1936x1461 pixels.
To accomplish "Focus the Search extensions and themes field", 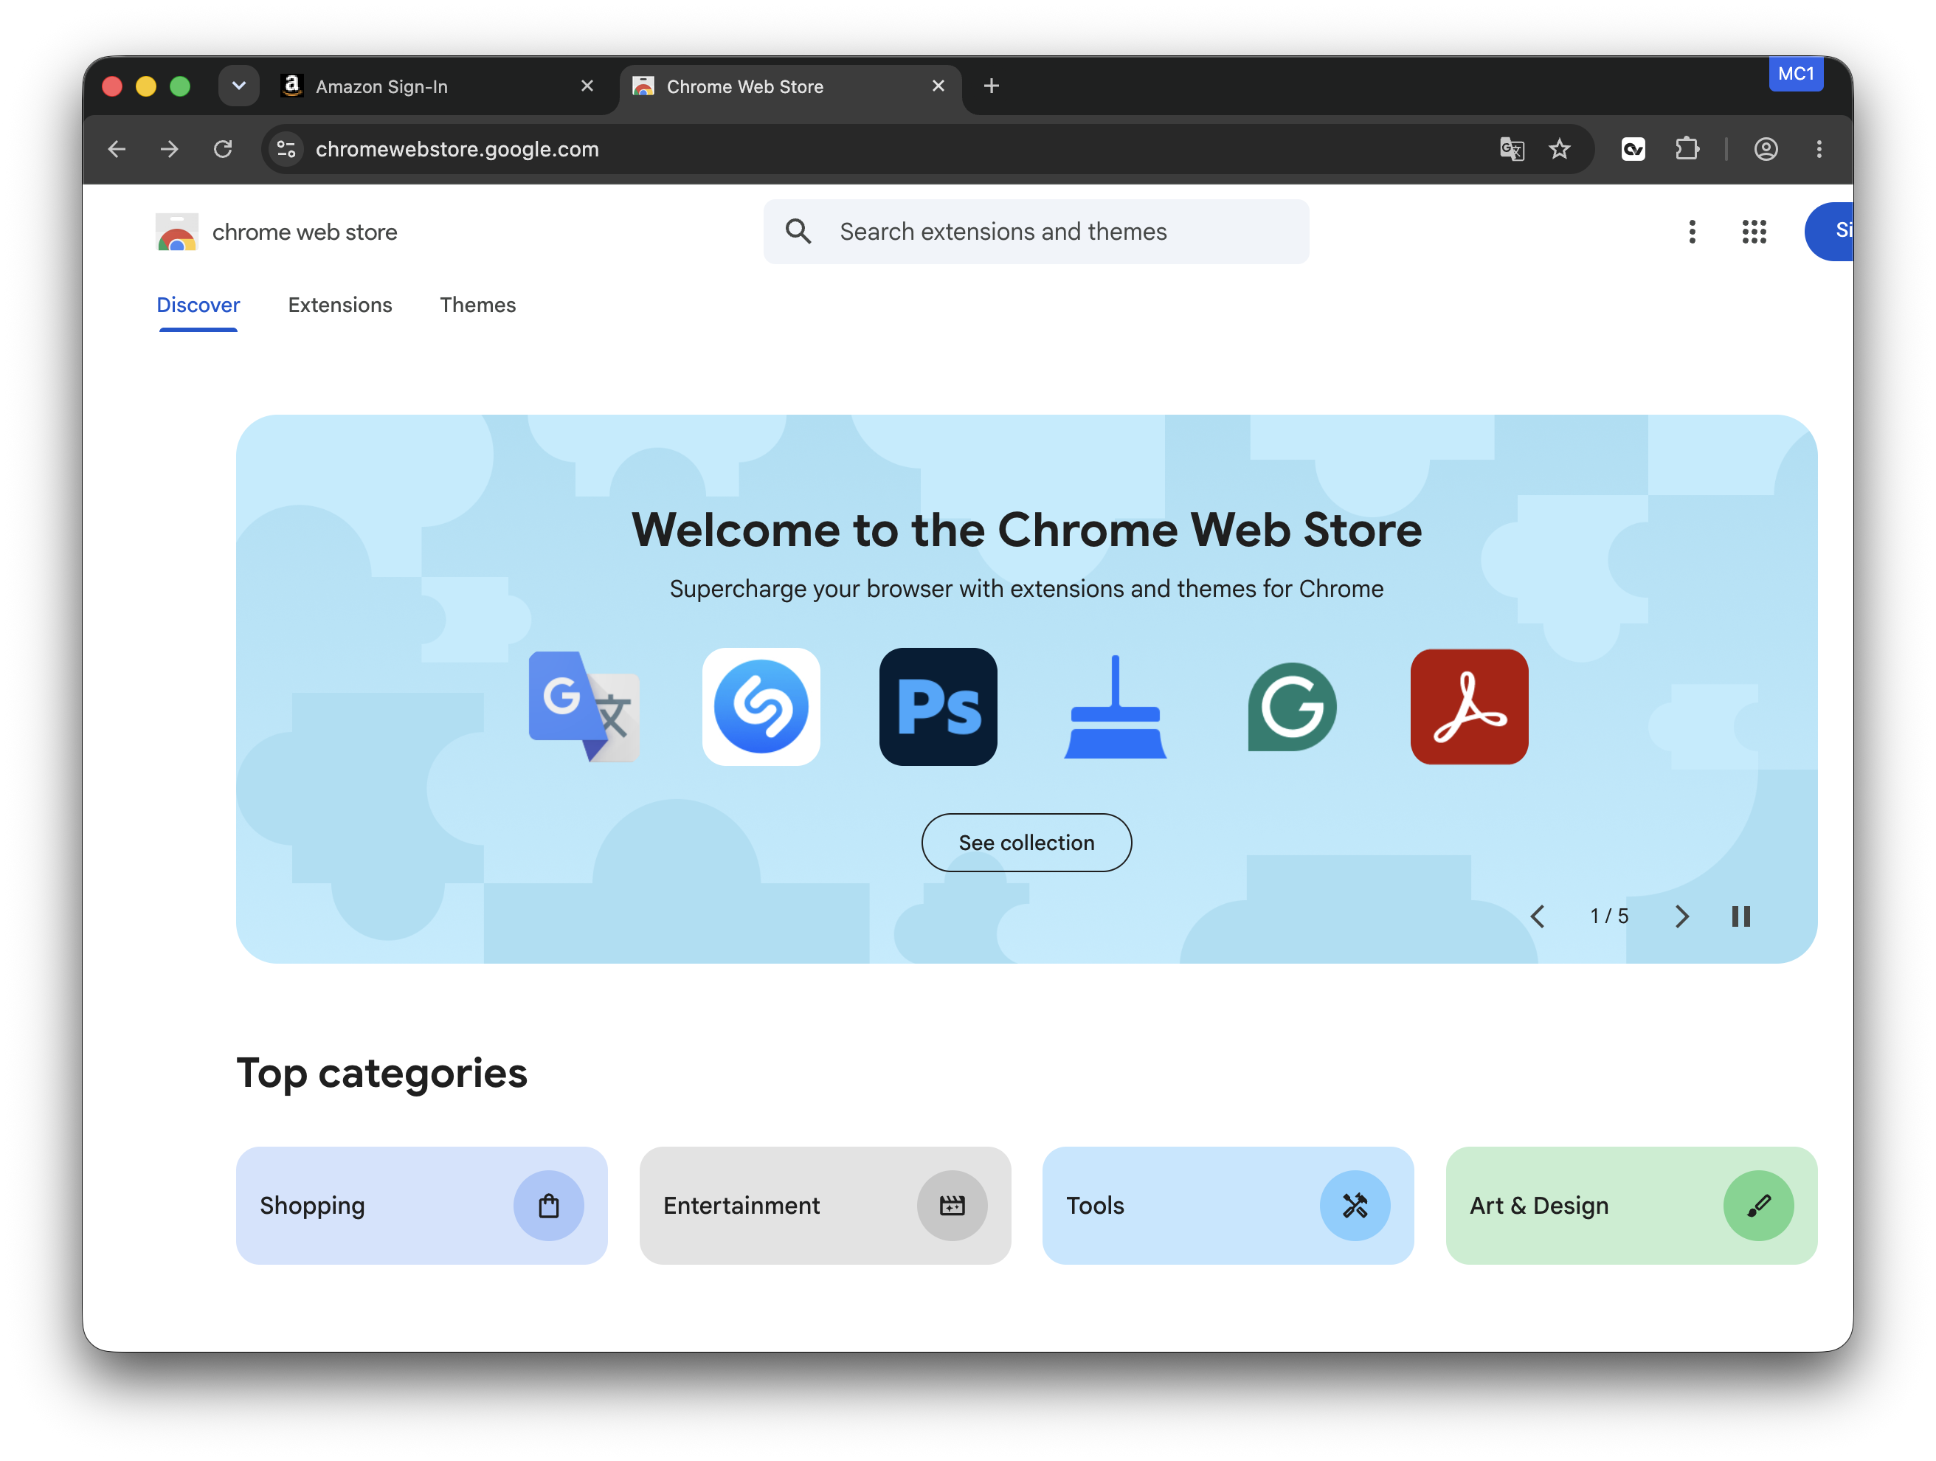I will [x=1037, y=231].
